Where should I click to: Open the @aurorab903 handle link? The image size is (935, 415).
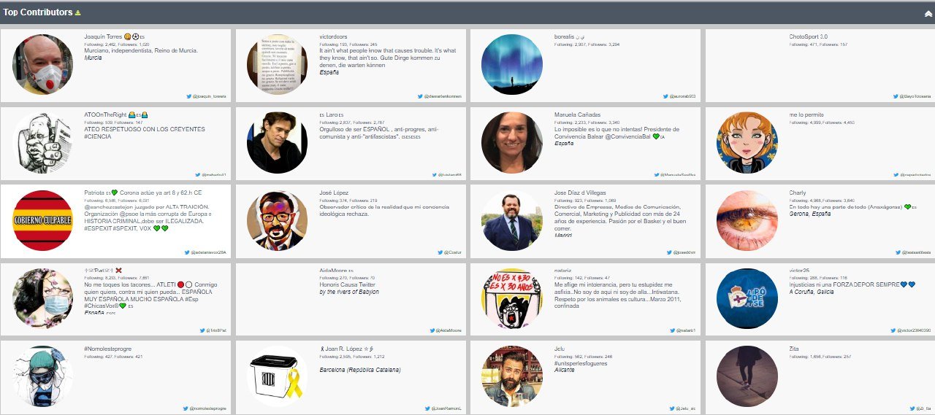[682, 96]
